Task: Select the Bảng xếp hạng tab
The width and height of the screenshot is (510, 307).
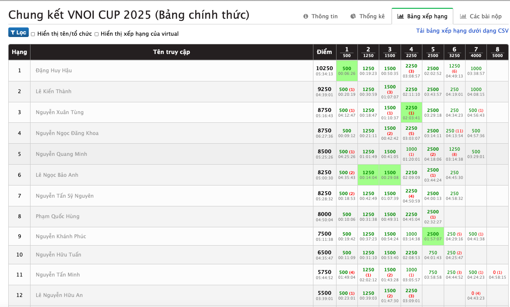Action: pos(422,16)
